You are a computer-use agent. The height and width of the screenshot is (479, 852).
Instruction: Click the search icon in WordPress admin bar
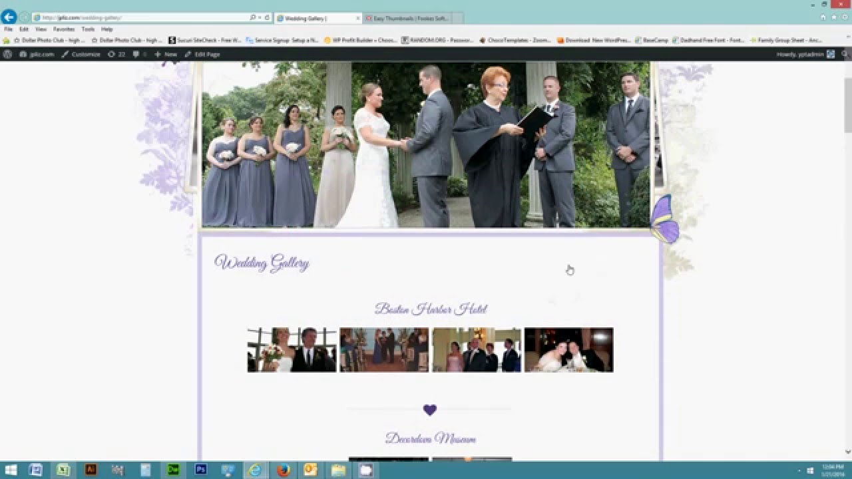pyautogui.click(x=845, y=54)
